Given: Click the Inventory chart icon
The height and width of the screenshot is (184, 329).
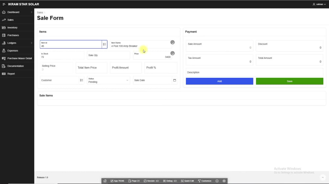Looking at the screenshot, I should click(x=4, y=28).
